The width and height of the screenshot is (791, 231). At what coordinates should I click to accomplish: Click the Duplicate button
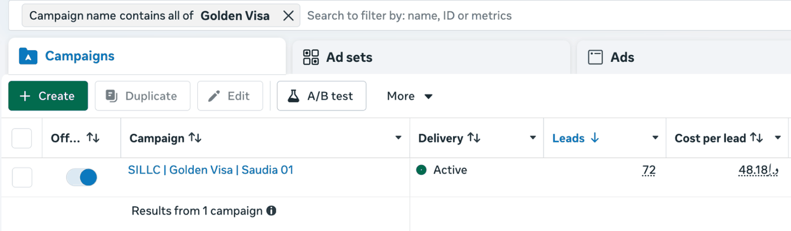coord(142,96)
